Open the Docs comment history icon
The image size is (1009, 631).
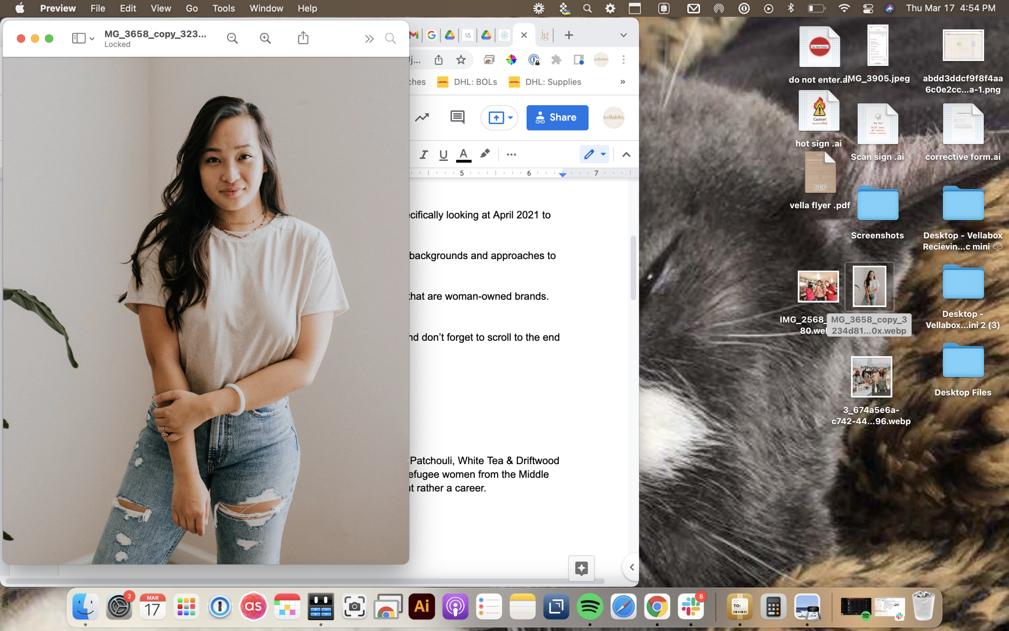(457, 117)
